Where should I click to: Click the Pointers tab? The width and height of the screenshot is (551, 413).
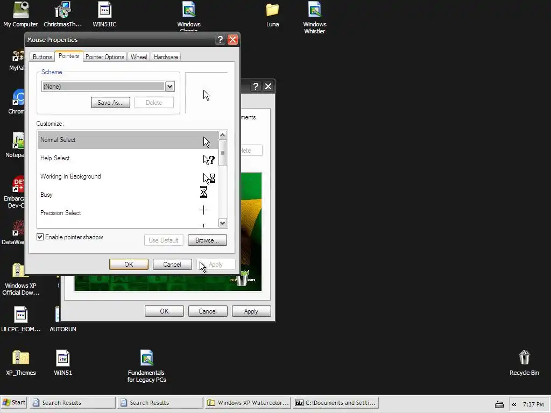click(x=68, y=56)
